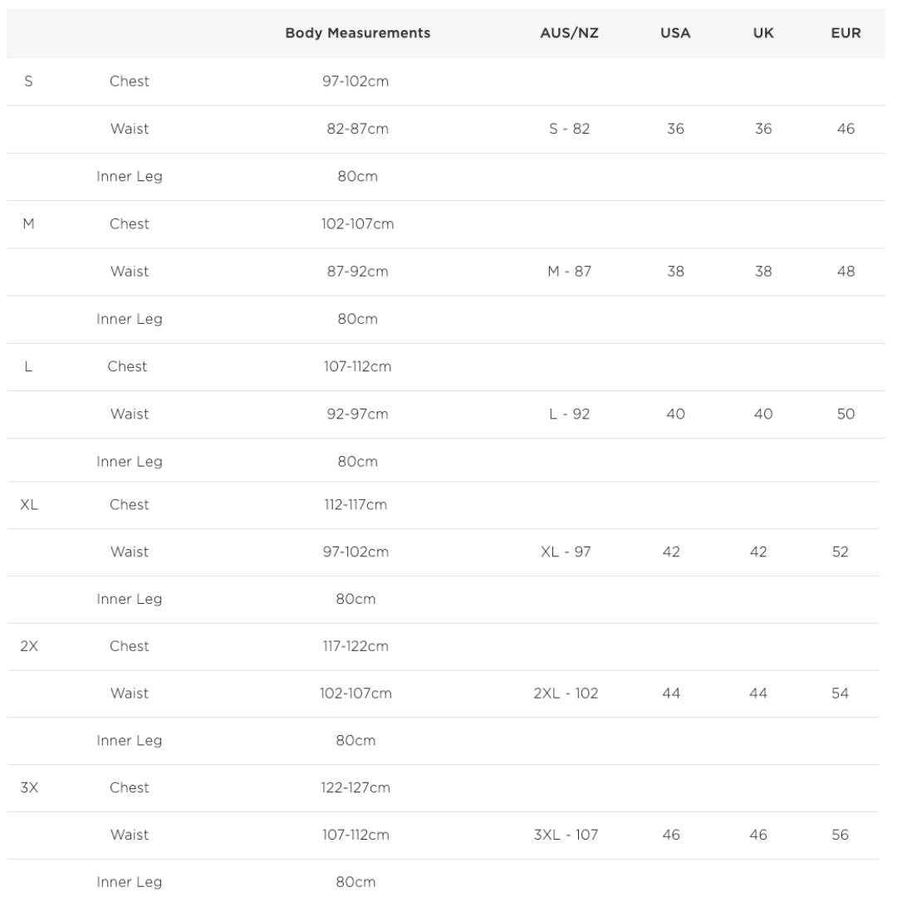The image size is (897, 897).
Task: Select the XL size row label
Action: pyautogui.click(x=29, y=505)
